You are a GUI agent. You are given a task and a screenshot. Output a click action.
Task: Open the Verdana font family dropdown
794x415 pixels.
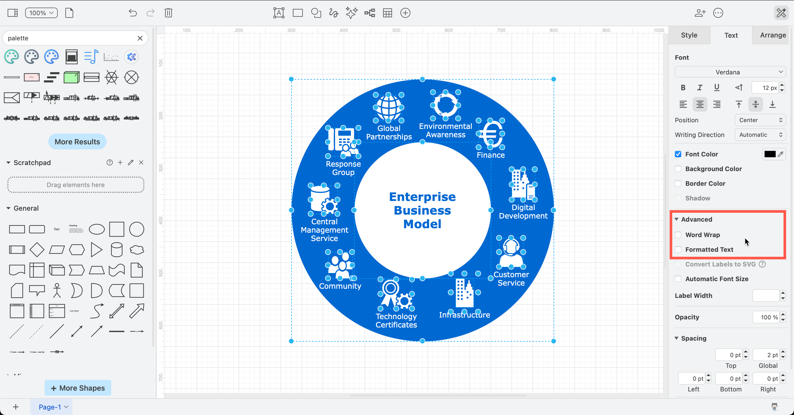[730, 72]
